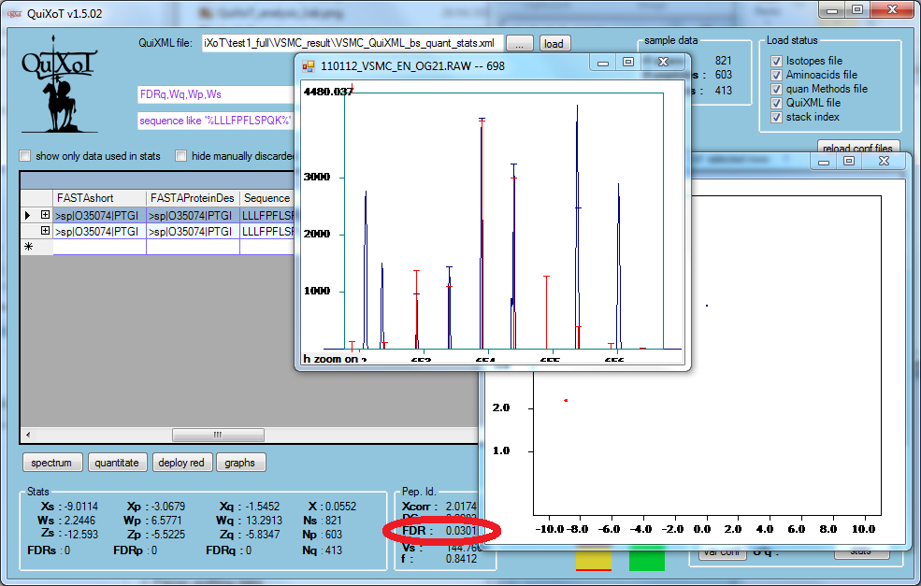This screenshot has width=921, height=586.
Task: Uncheck the 'Isotopes file' load status box
Action: 775,61
